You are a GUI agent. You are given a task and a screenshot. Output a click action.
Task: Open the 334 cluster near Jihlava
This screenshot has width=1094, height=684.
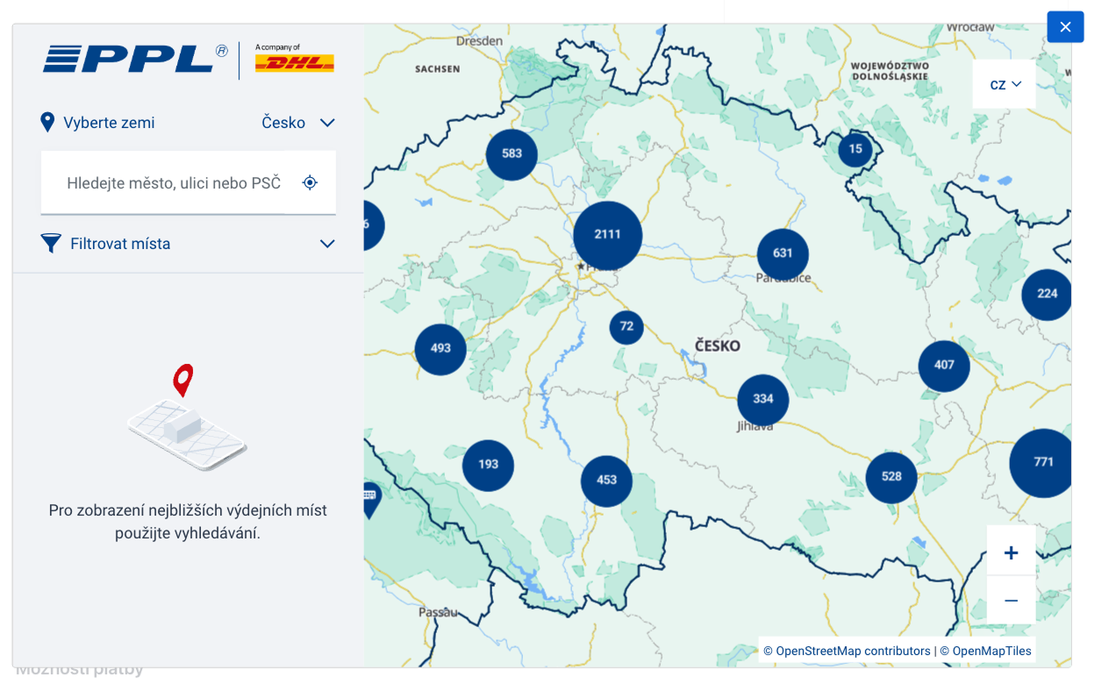tap(762, 399)
